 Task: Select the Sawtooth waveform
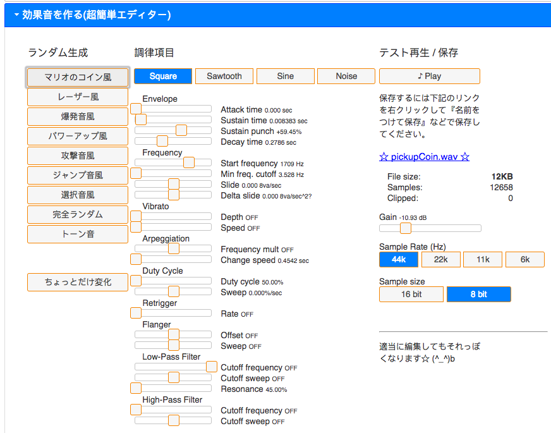click(x=224, y=76)
